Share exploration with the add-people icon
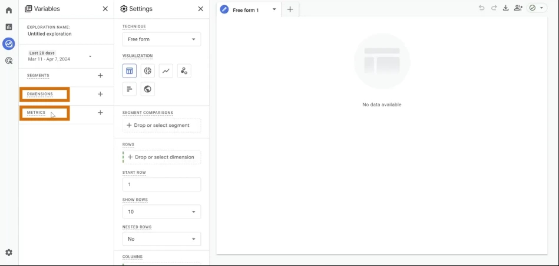This screenshot has width=559, height=266. click(x=518, y=8)
